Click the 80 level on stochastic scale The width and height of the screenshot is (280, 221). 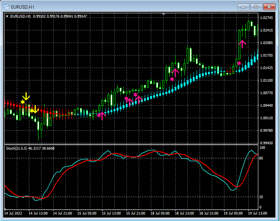[x=262, y=158]
